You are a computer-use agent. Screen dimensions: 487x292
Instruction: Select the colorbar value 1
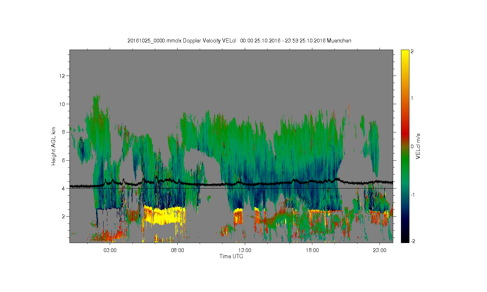click(412, 98)
